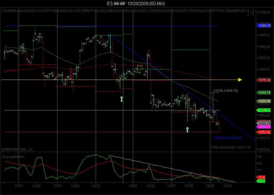Click the HiLoOfTimeRange(9,30,10,0) indicator label
The image size is (274, 195).
tap(59, 11)
